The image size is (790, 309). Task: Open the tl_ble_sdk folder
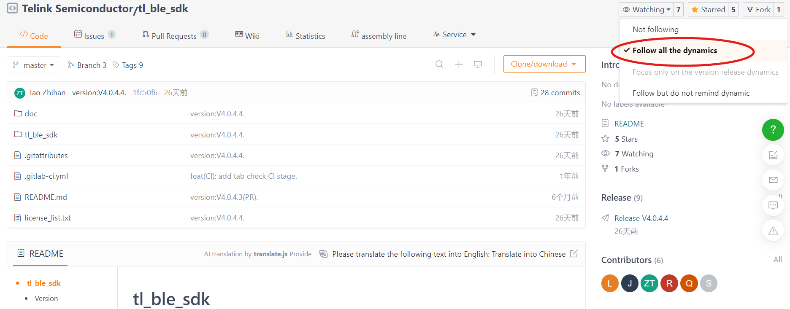[41, 135]
